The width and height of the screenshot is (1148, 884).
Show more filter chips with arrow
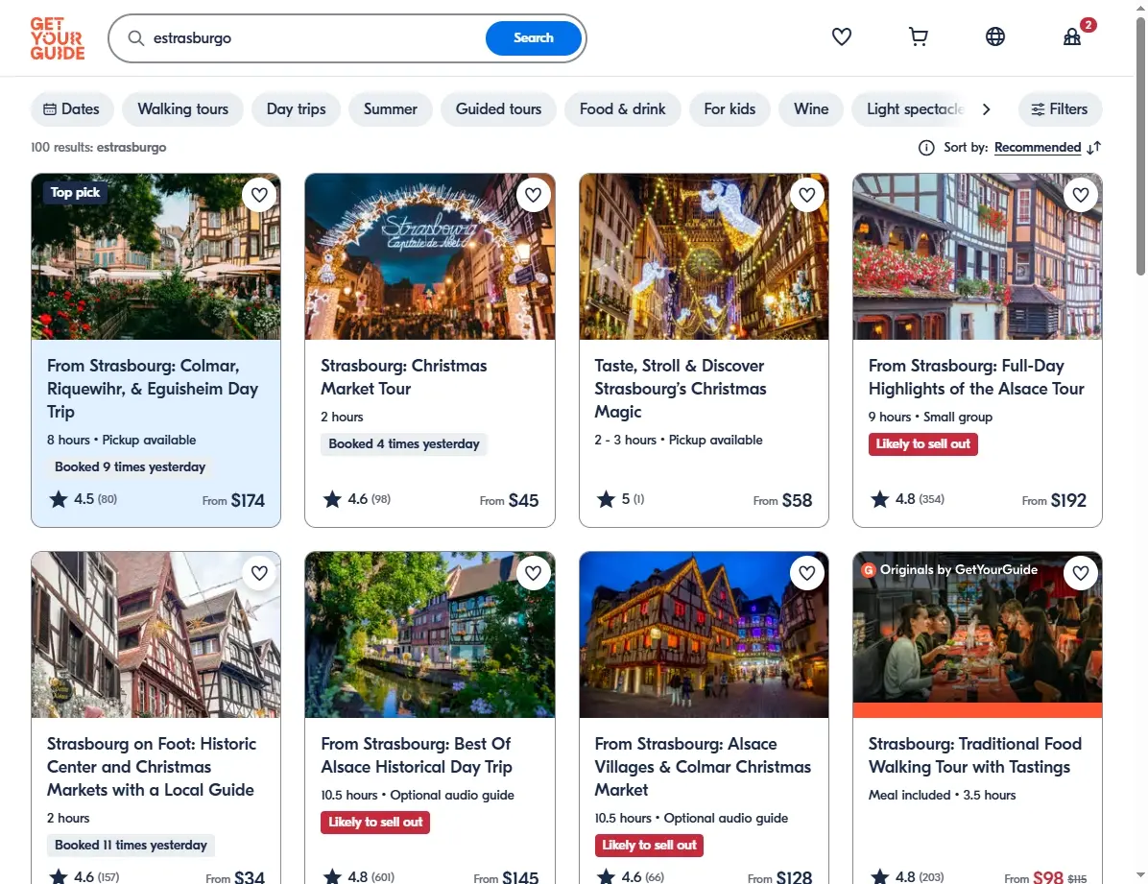click(986, 109)
